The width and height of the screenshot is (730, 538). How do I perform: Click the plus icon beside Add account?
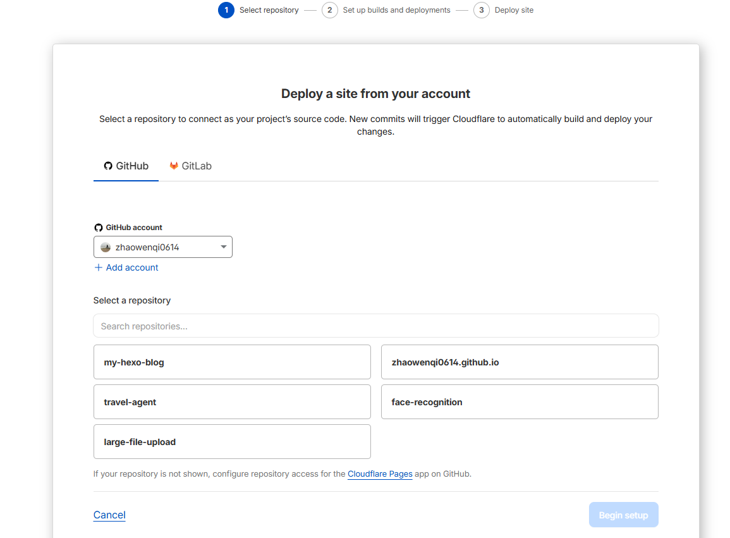(98, 267)
